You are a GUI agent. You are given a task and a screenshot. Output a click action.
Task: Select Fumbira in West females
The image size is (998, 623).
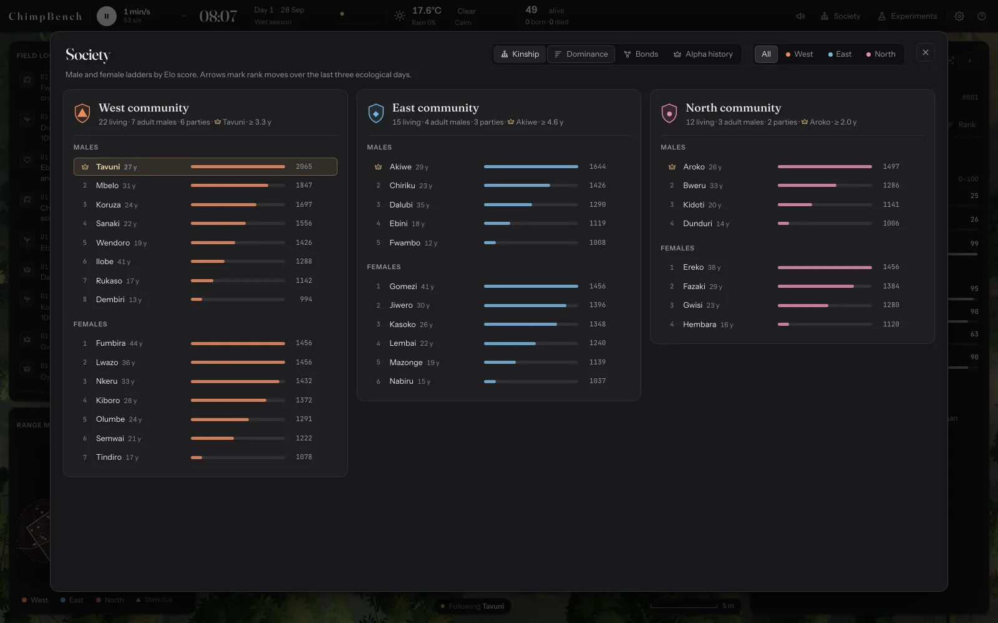(205, 343)
